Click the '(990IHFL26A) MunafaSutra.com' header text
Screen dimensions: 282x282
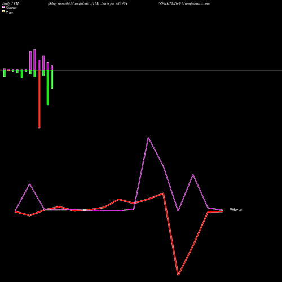click(184, 3)
